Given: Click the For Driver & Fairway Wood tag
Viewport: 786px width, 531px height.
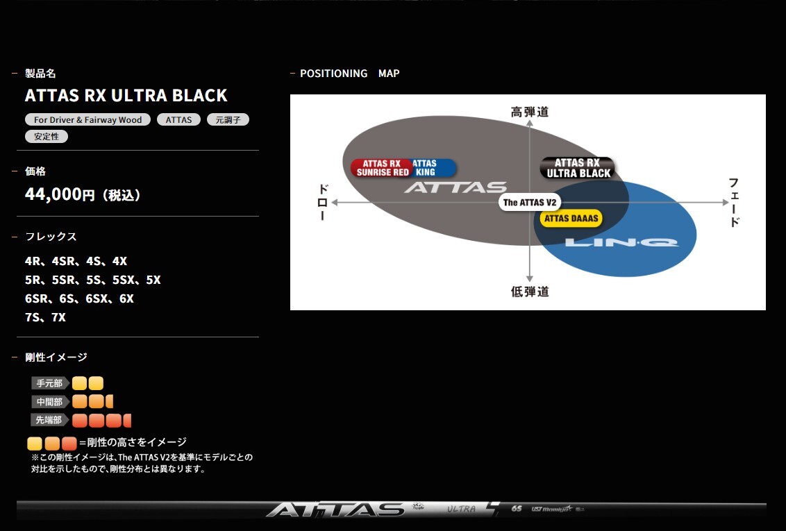Looking at the screenshot, I should coord(87,119).
